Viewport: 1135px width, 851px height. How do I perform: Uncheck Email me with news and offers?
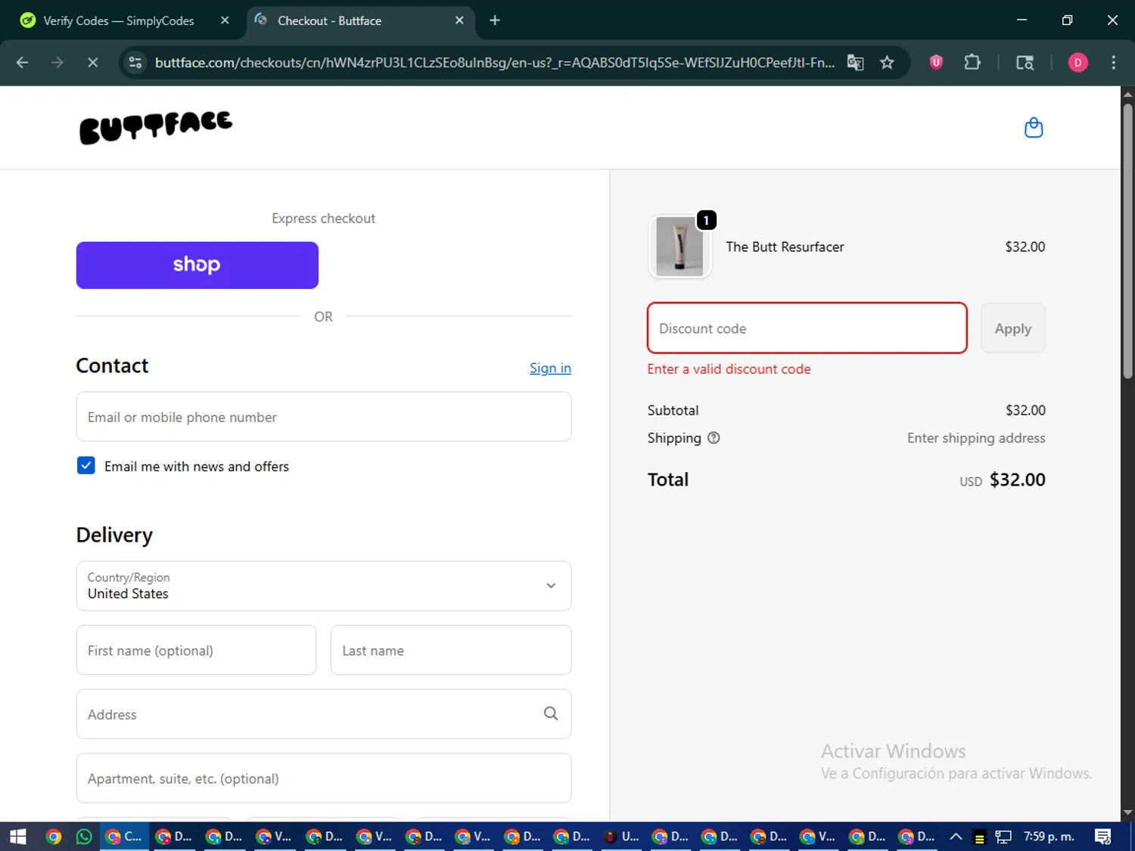[86, 465]
